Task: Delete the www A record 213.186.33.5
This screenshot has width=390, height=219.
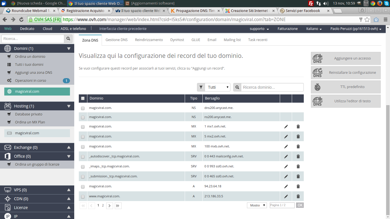Action: click(x=298, y=196)
